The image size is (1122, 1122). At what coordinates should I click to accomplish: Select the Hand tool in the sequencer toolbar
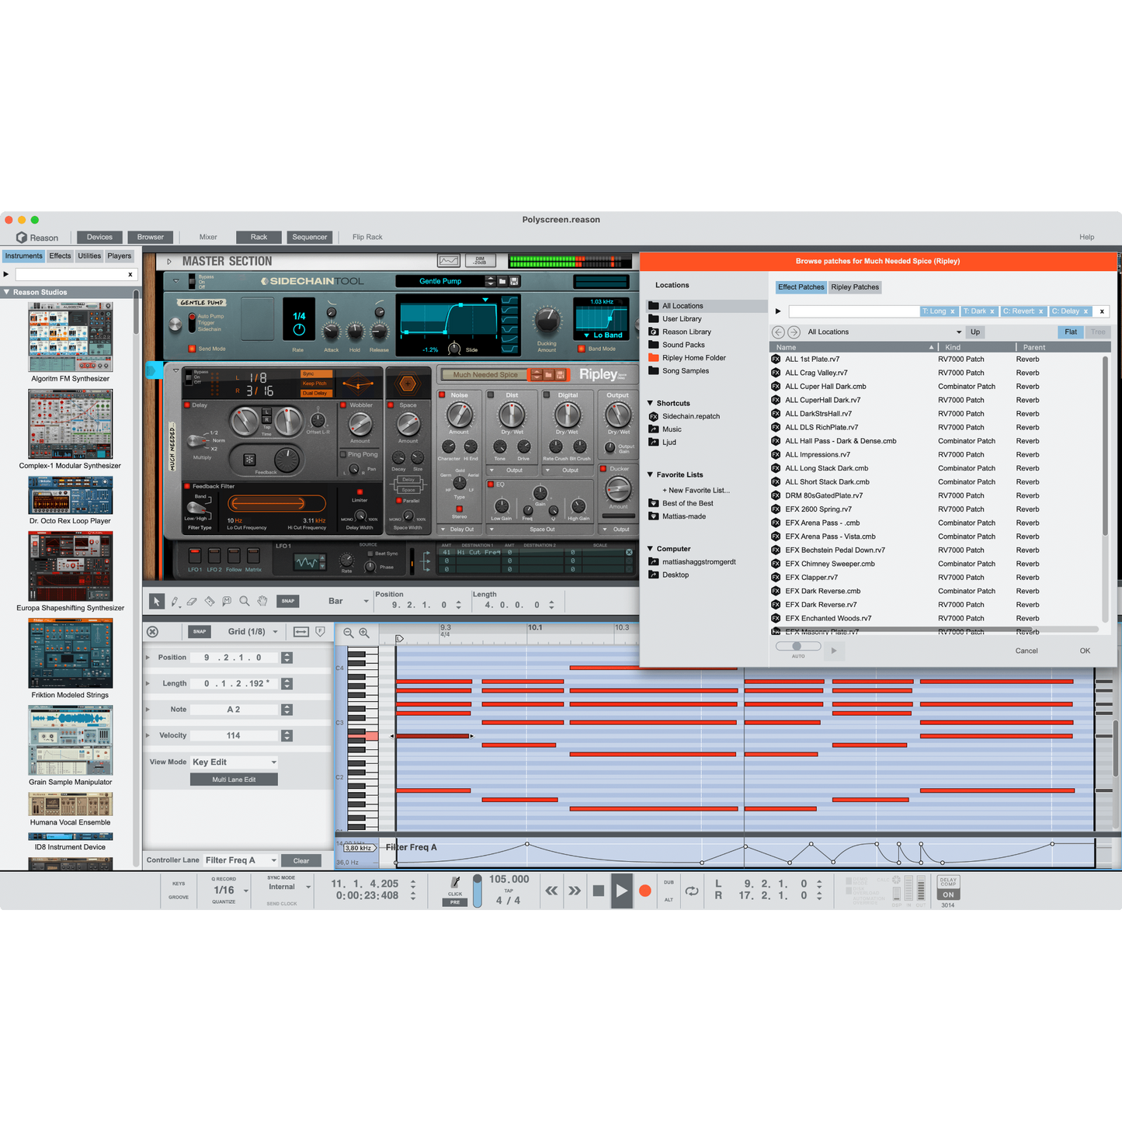tap(262, 601)
